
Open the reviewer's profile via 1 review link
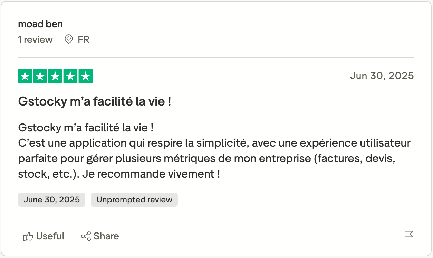pyautogui.click(x=35, y=39)
